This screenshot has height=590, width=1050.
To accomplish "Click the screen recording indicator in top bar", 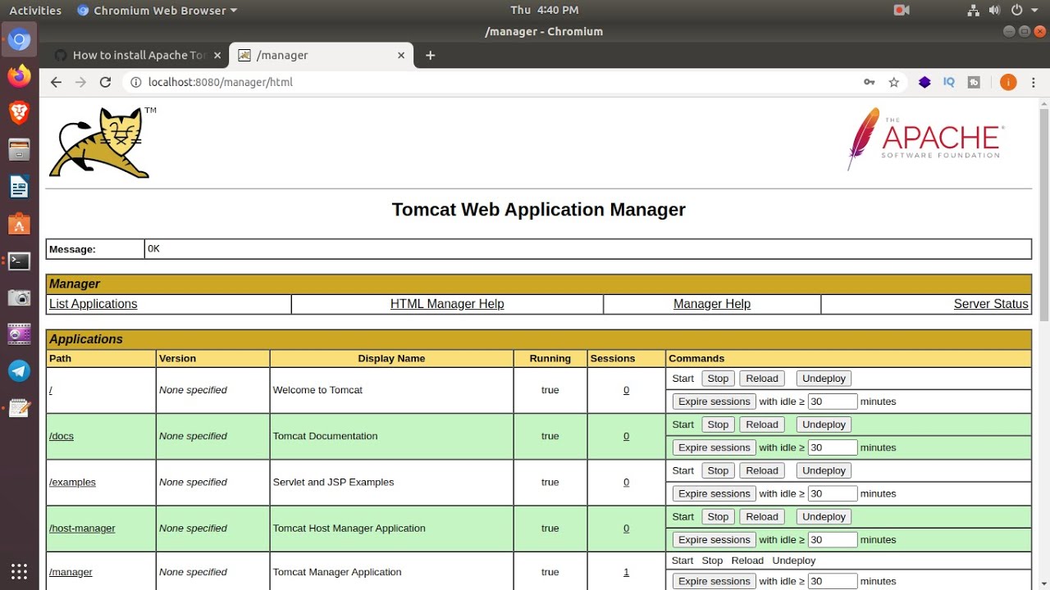I will [x=902, y=10].
